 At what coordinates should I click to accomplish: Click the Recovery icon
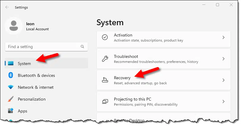[105, 80]
